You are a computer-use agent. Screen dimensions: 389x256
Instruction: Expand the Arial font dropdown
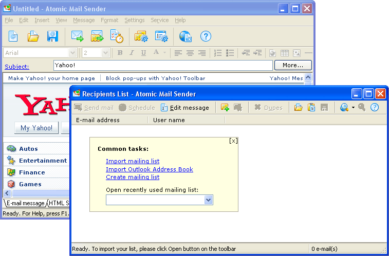(x=72, y=53)
